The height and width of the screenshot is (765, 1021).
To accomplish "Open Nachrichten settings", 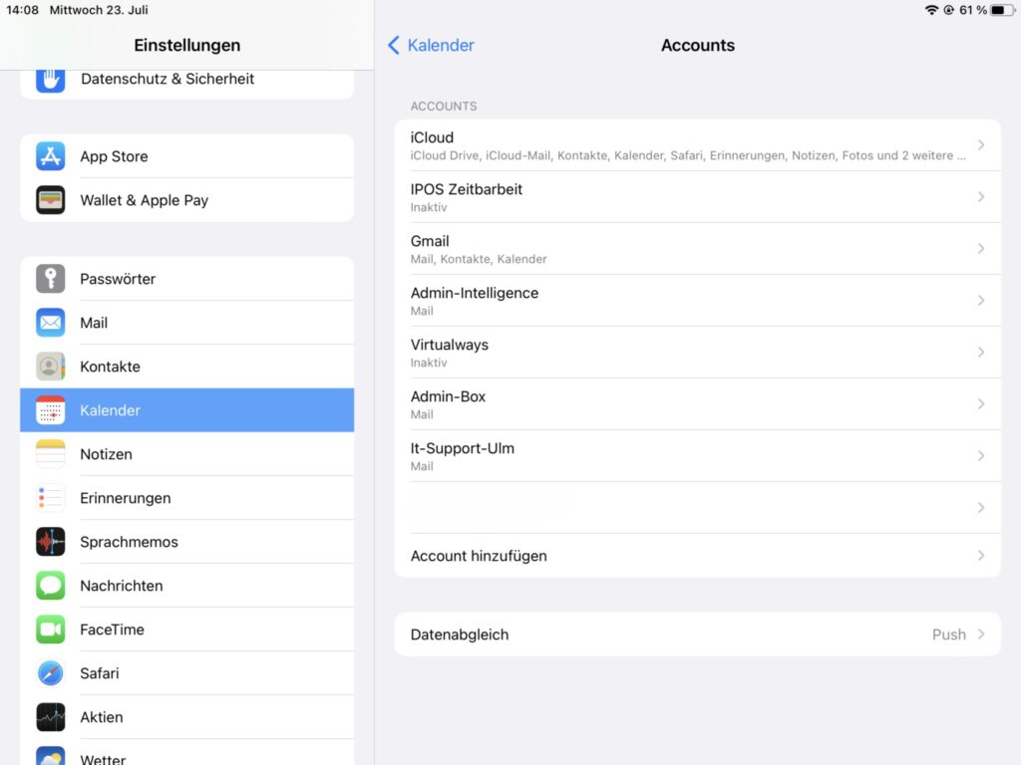I will [x=186, y=586].
